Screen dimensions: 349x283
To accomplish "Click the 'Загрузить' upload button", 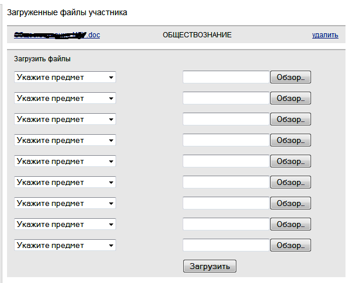I will 210,266.
